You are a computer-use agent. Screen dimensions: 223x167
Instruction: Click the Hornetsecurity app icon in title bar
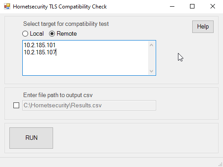[x=7, y=6]
